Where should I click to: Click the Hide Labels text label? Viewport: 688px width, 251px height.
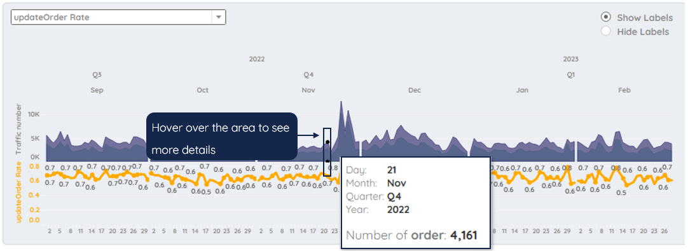pyautogui.click(x=643, y=32)
